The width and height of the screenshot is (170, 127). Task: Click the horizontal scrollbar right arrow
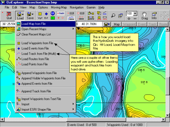[163, 119]
